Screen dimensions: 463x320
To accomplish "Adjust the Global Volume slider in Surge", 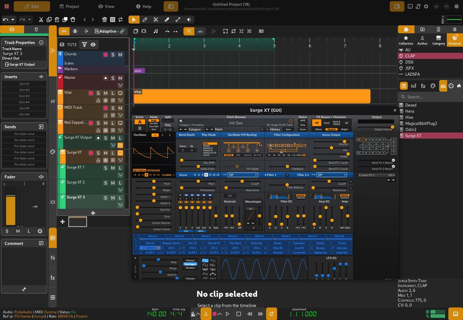I will pyautogui.click(x=376, y=127).
